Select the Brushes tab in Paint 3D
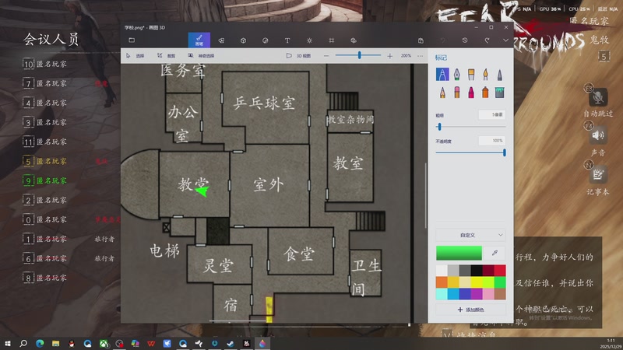 (x=199, y=40)
